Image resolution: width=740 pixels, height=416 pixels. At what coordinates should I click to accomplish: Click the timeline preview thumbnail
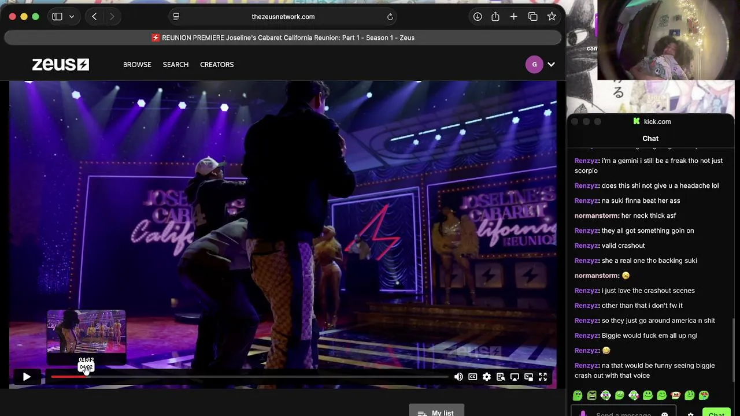point(86,331)
